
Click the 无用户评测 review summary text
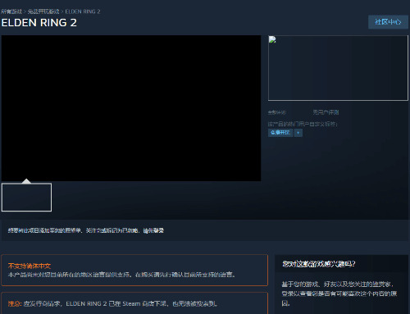pos(326,112)
